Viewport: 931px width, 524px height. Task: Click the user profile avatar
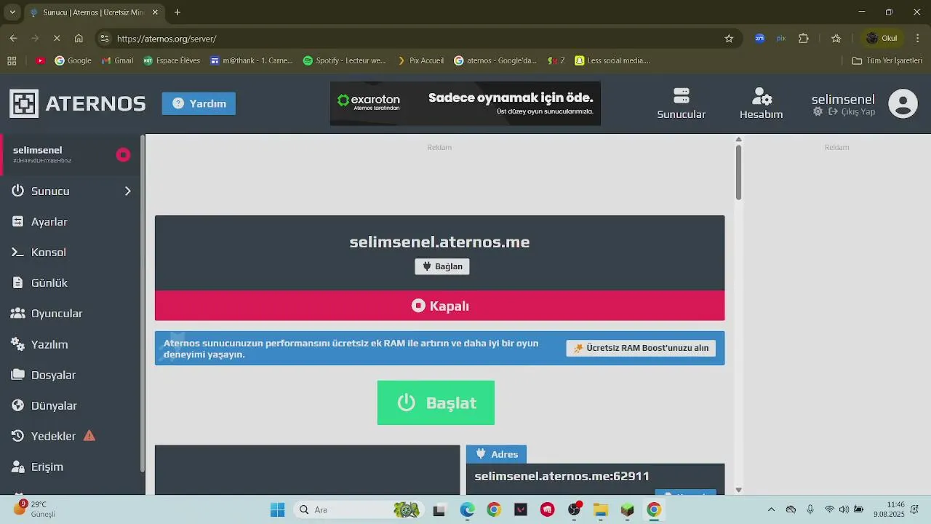point(903,103)
